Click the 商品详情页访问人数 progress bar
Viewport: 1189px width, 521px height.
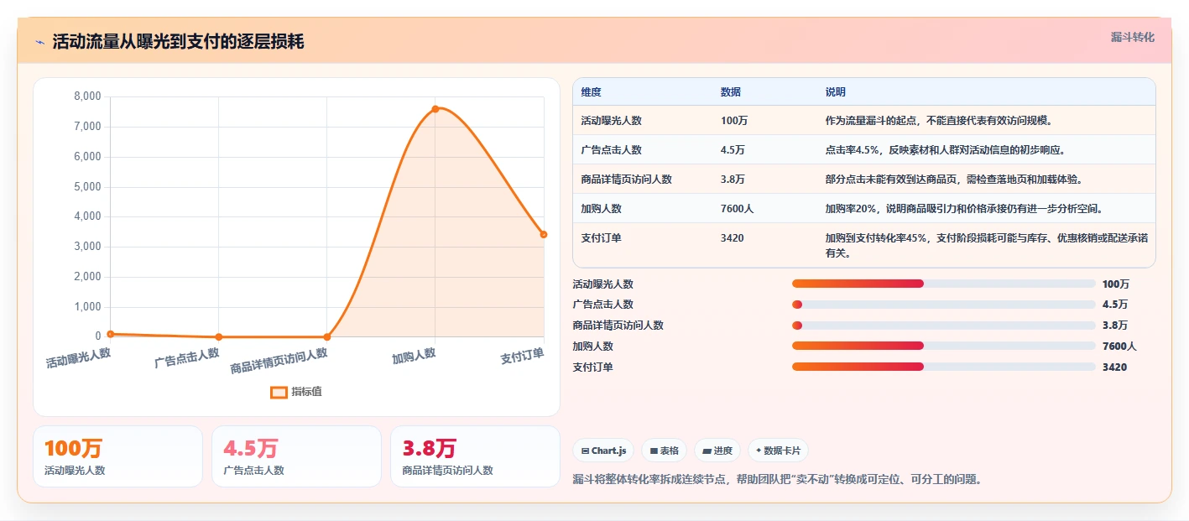coord(943,326)
